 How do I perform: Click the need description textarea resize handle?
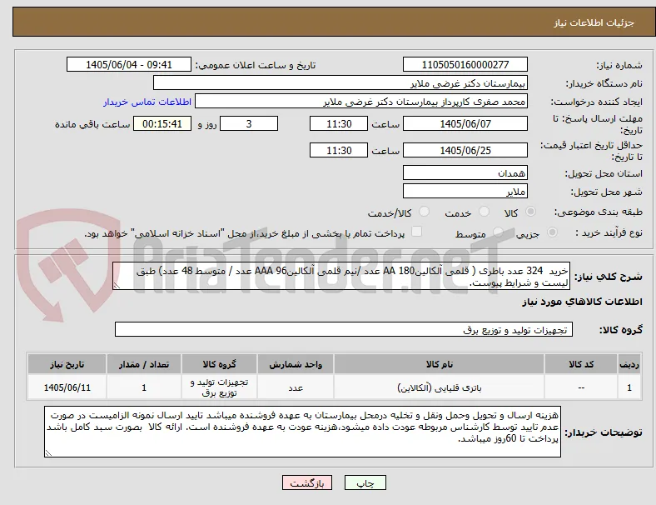(x=117, y=286)
